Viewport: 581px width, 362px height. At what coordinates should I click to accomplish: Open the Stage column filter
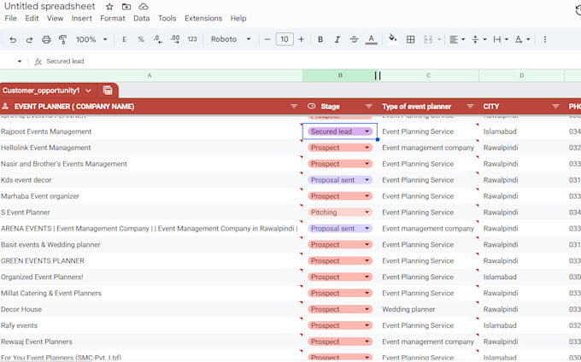369,107
